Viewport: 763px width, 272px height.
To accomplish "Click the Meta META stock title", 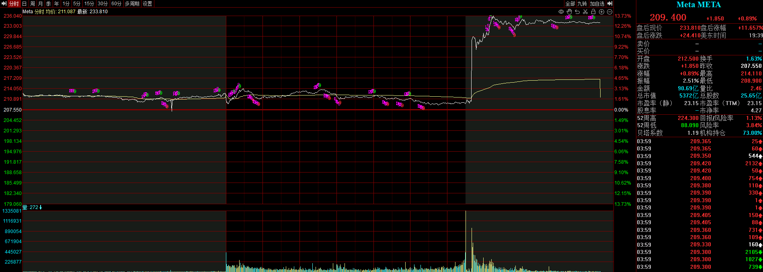I will (699, 5).
